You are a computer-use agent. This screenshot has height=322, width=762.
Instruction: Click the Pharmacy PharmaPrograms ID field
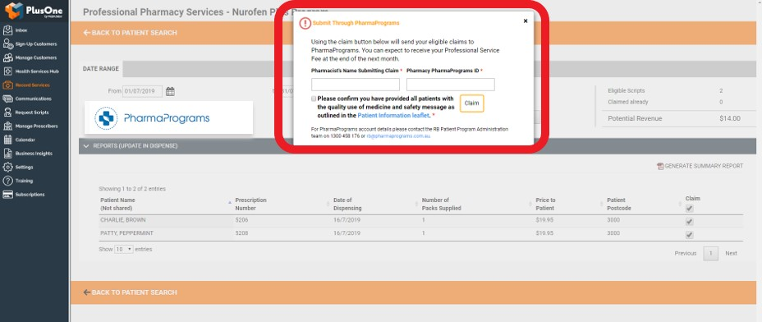451,85
